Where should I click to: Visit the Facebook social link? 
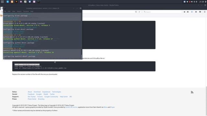tap(31, 94)
